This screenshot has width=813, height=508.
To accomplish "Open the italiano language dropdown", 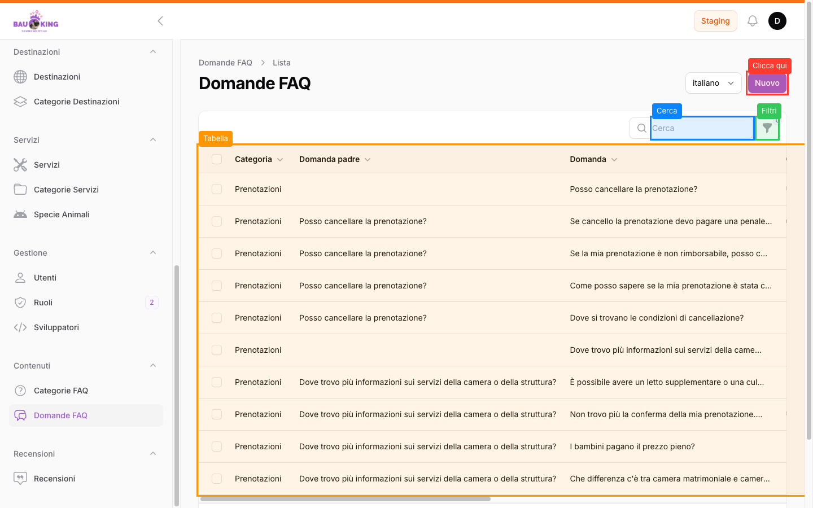I will click(713, 83).
